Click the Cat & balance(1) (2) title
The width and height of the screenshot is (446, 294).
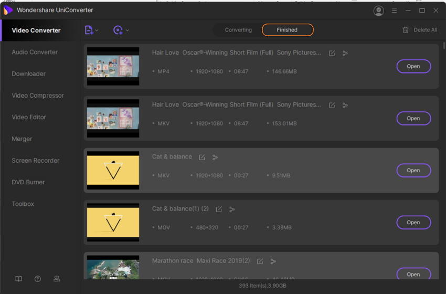click(180, 209)
